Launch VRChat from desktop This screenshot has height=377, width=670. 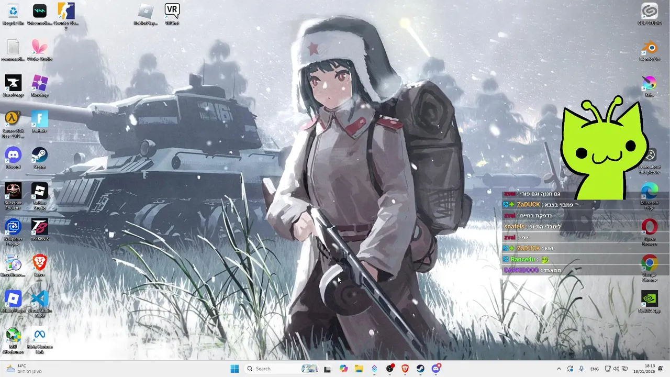tap(172, 15)
